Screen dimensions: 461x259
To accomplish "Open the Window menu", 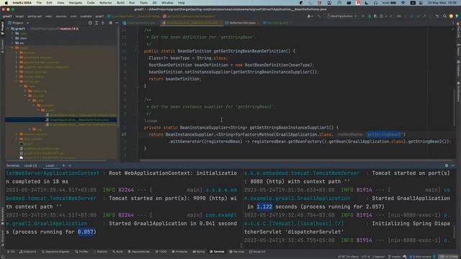I will tap(167, 3).
